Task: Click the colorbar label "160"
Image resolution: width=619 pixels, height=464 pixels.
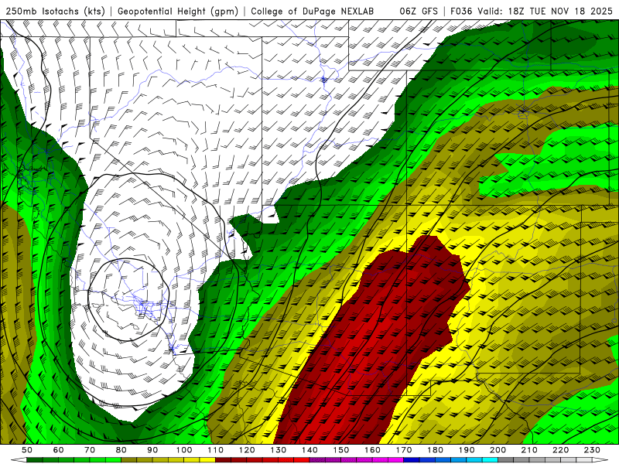Action: tap(372, 450)
